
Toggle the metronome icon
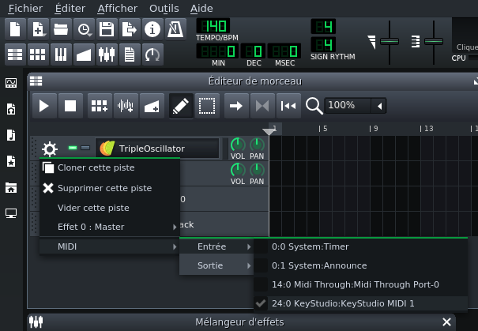coord(175,29)
